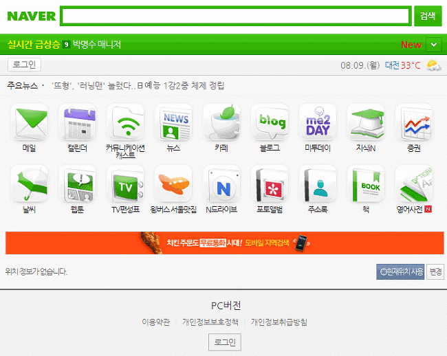Open the TV편성표 icon

coord(125,185)
